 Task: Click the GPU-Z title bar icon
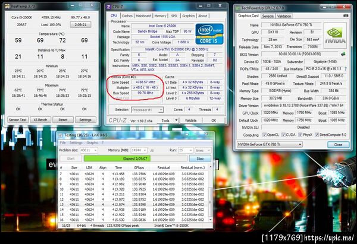(238, 8)
